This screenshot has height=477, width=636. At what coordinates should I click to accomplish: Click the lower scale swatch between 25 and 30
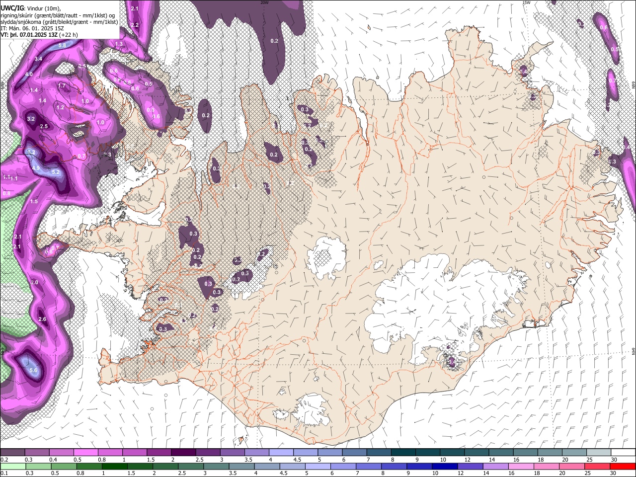pyautogui.click(x=597, y=466)
